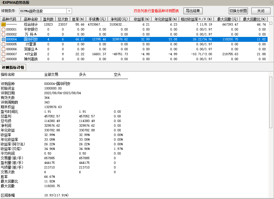The height and width of the screenshot is (199, 274).
Task: Toggle the small checkbox right of the table header
Action: [271, 23]
